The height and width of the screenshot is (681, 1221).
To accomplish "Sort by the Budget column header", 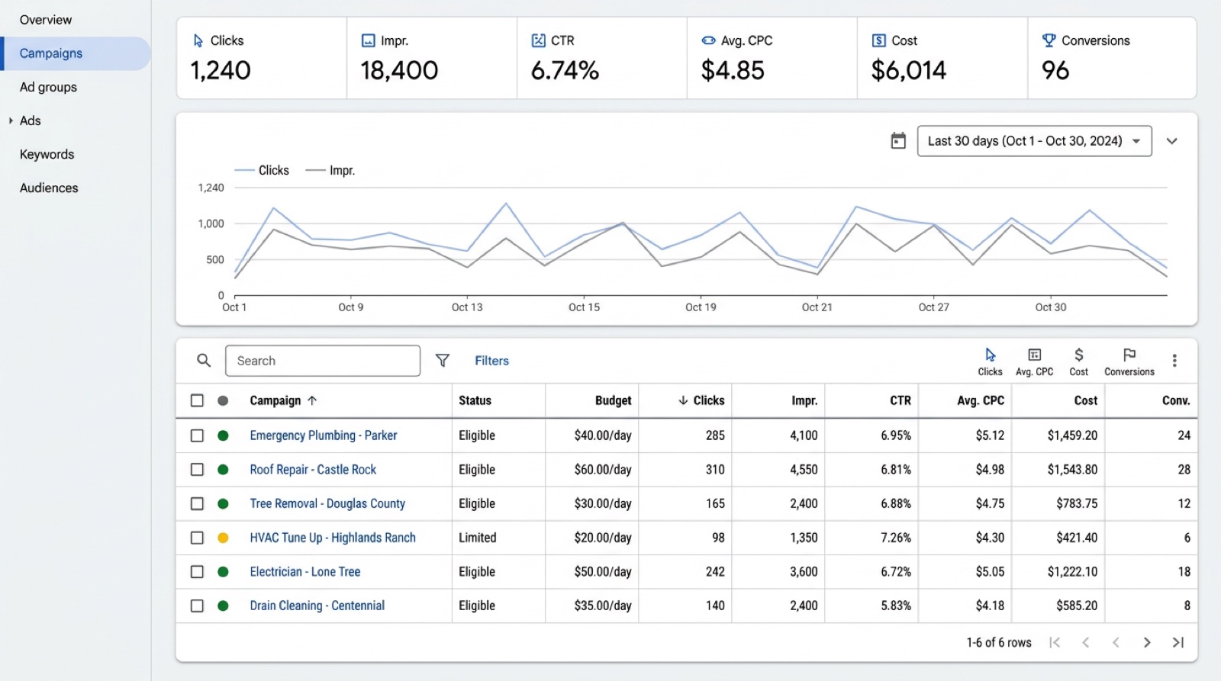I will [613, 400].
